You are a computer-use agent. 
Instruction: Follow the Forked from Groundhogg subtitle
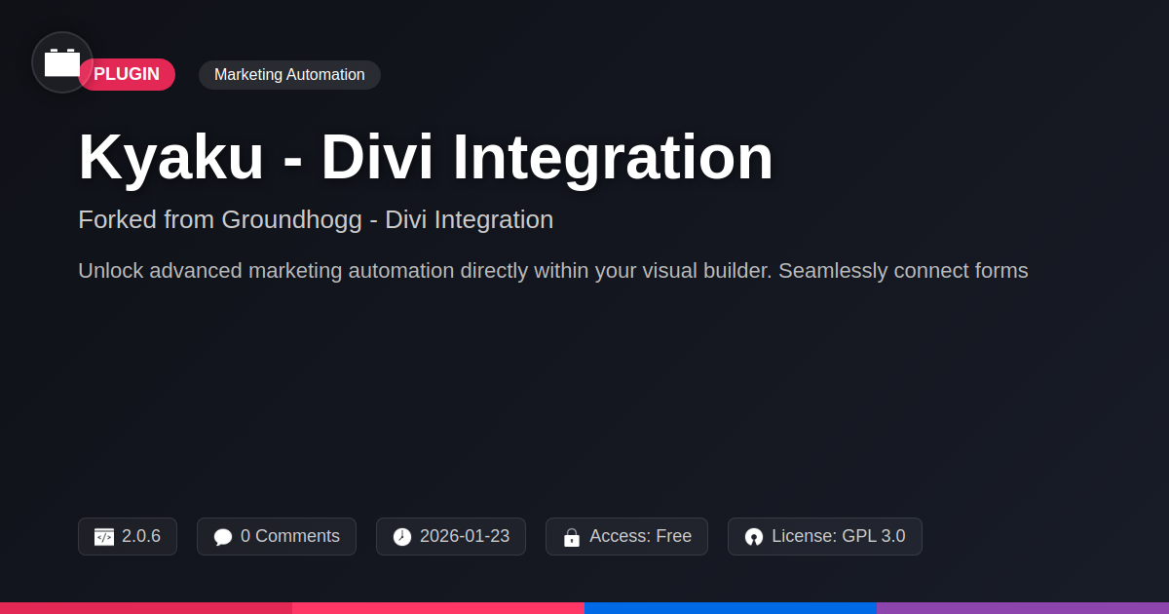tap(316, 219)
